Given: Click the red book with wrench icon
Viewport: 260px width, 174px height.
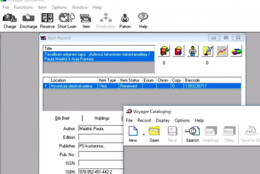Looking at the screenshot, I should tap(164, 51).
